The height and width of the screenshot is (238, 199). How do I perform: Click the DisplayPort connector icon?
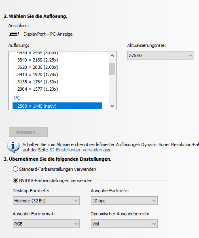click(14, 34)
